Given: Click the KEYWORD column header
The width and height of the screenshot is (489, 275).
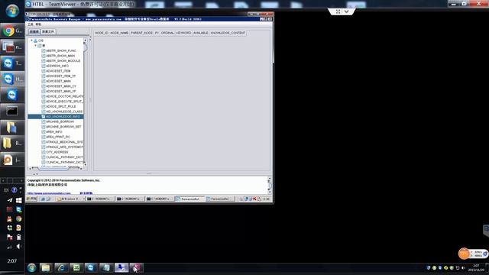Looking at the screenshot, I should pyautogui.click(x=183, y=33).
